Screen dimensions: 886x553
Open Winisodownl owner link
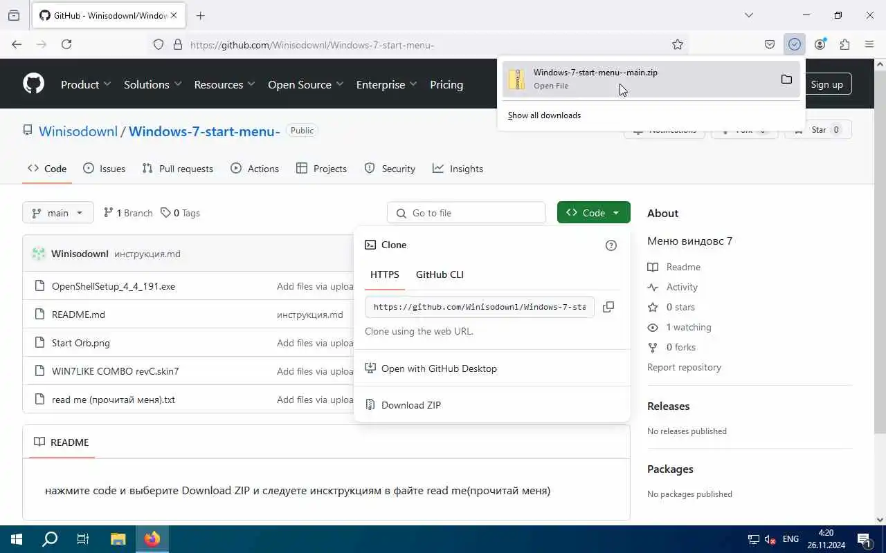pos(78,131)
